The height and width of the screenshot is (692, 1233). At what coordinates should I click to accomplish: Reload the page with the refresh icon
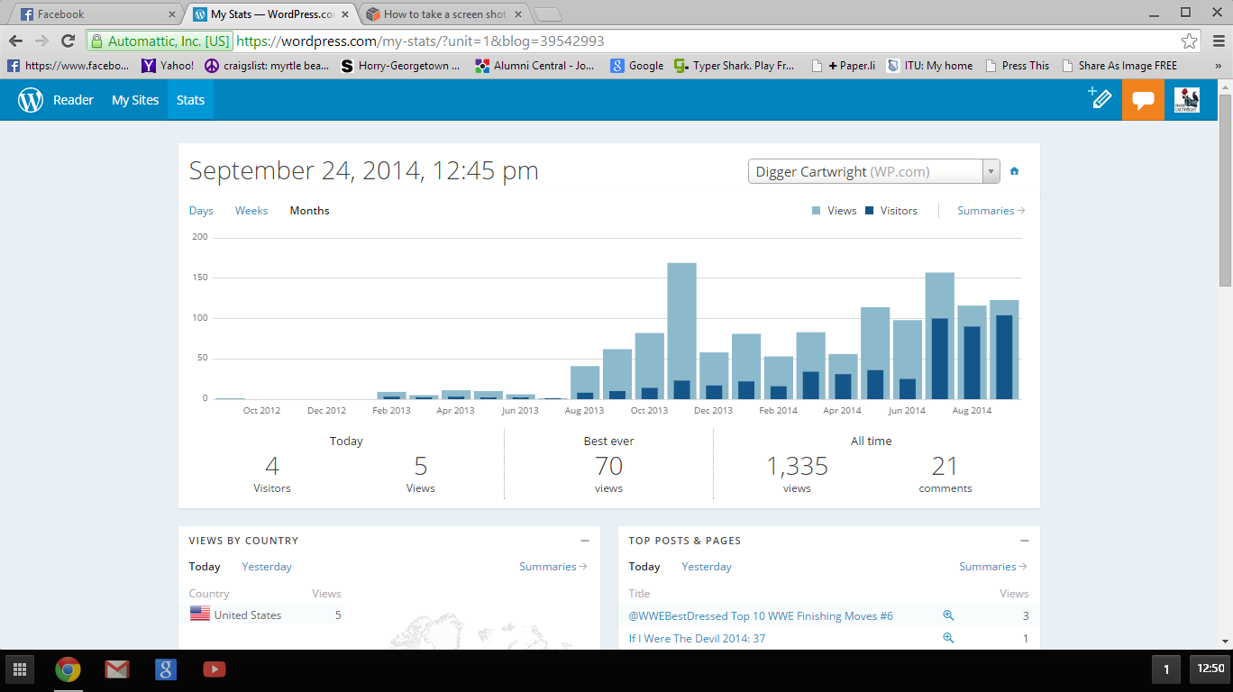68,41
